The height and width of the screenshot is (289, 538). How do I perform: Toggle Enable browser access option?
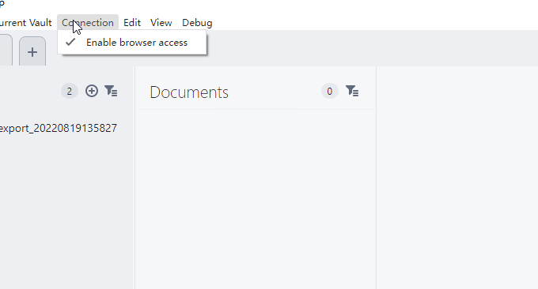click(132, 43)
